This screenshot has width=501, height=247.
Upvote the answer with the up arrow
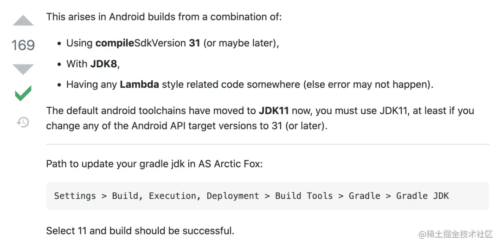pos(23,20)
